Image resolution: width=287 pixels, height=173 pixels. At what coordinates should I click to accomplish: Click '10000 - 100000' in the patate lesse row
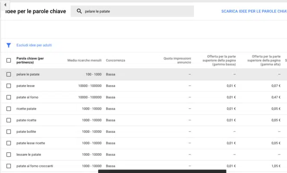(x=90, y=86)
